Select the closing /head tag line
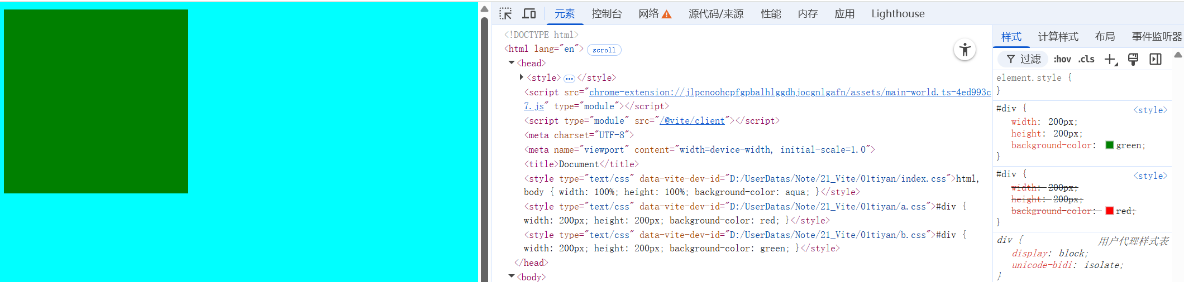The width and height of the screenshot is (1184, 282). [531, 262]
